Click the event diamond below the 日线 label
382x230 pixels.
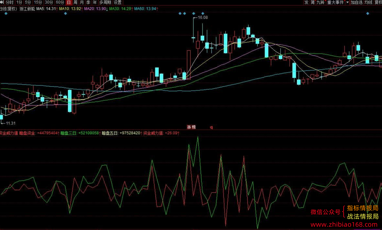point(6,13)
